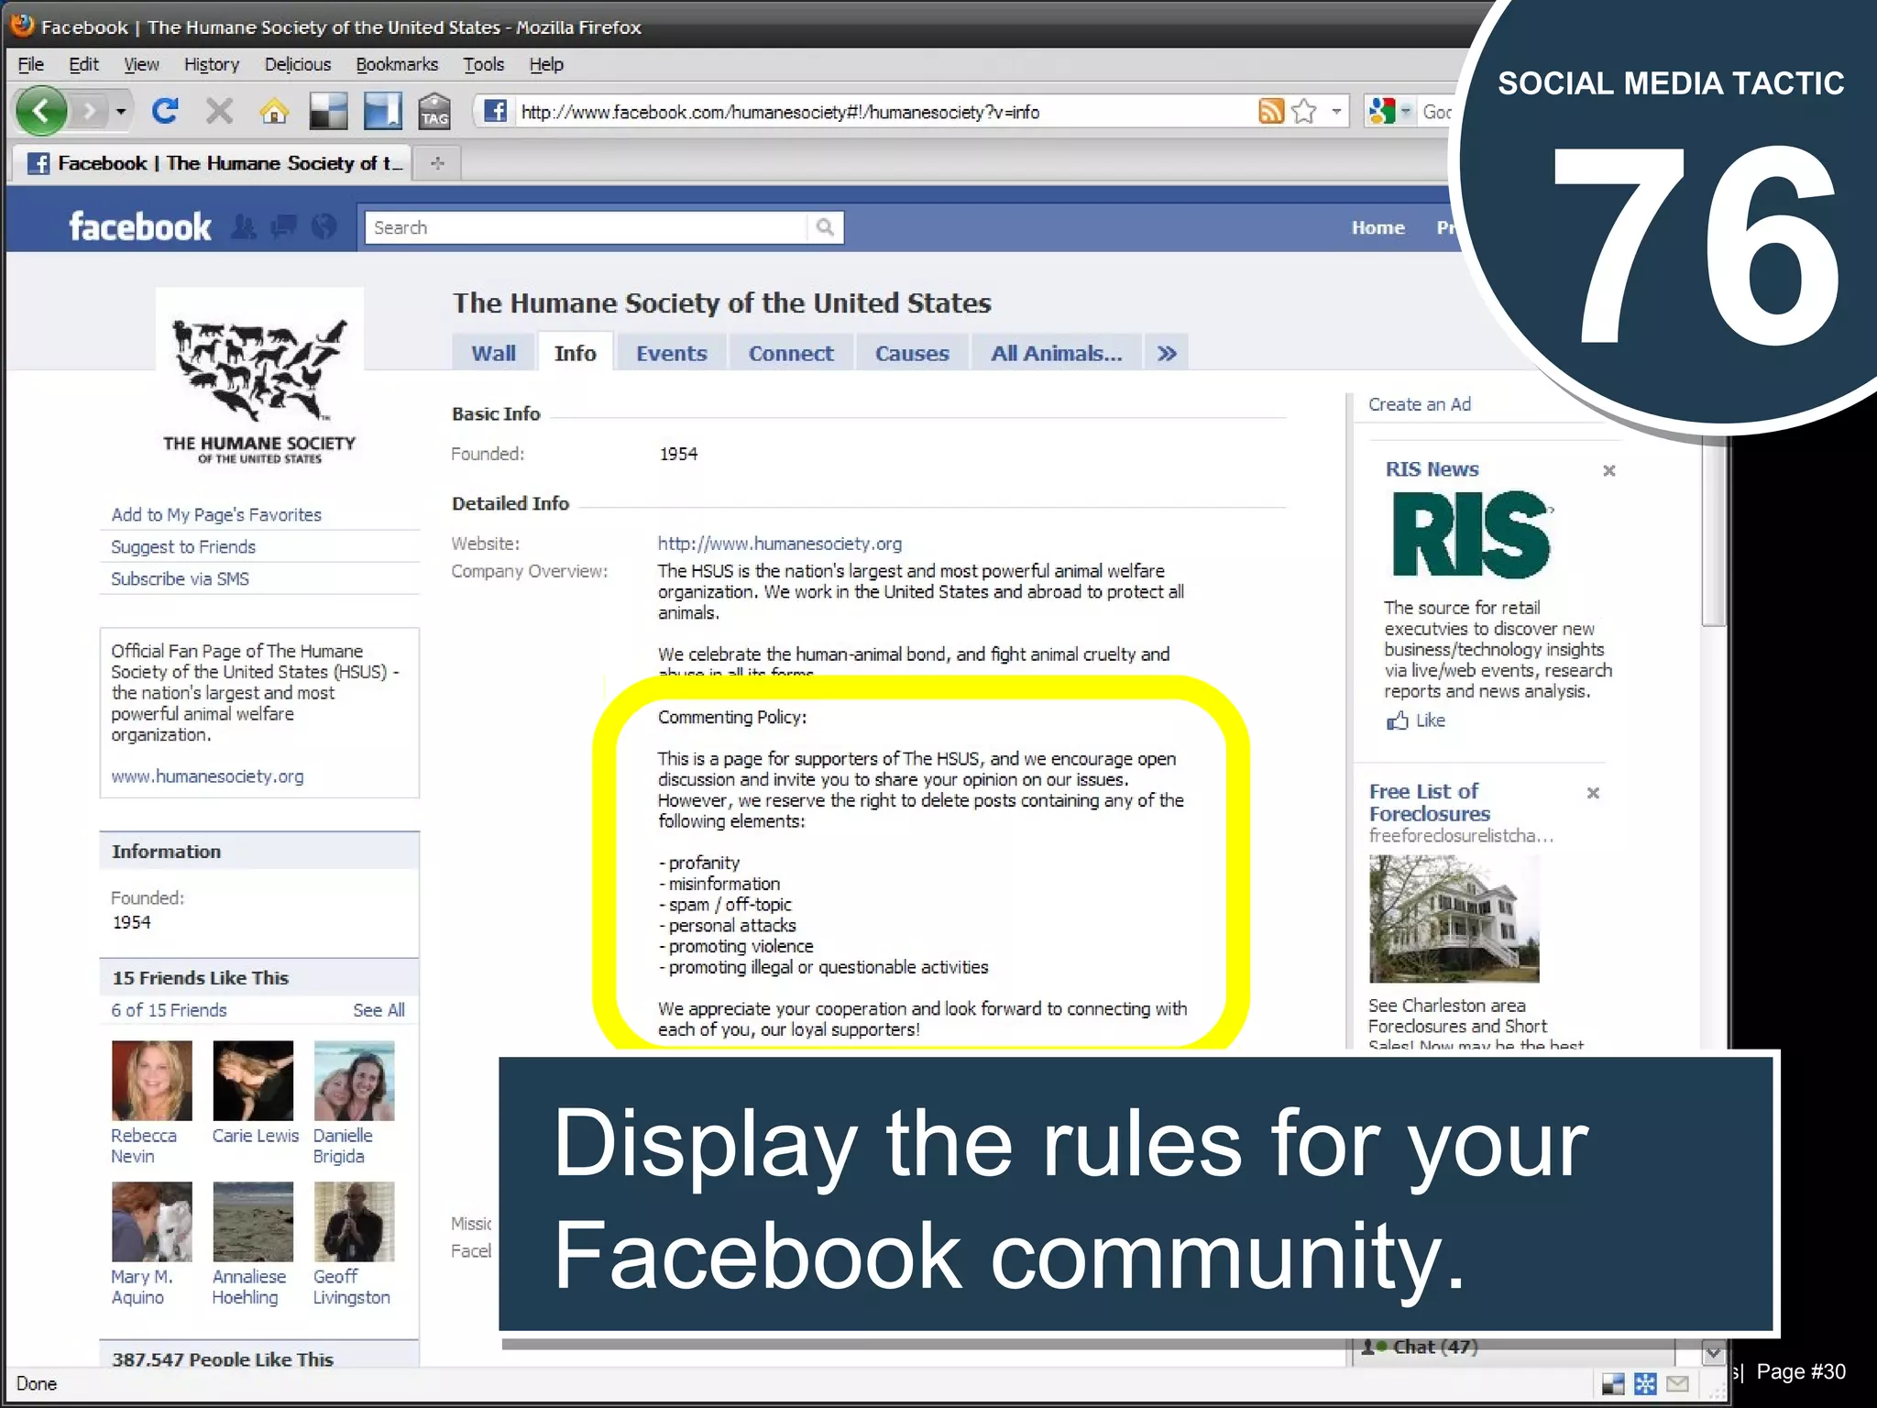Viewport: 1877px width, 1408px height.
Task: Click the page vertical scrollbar thumb
Action: (x=1713, y=532)
